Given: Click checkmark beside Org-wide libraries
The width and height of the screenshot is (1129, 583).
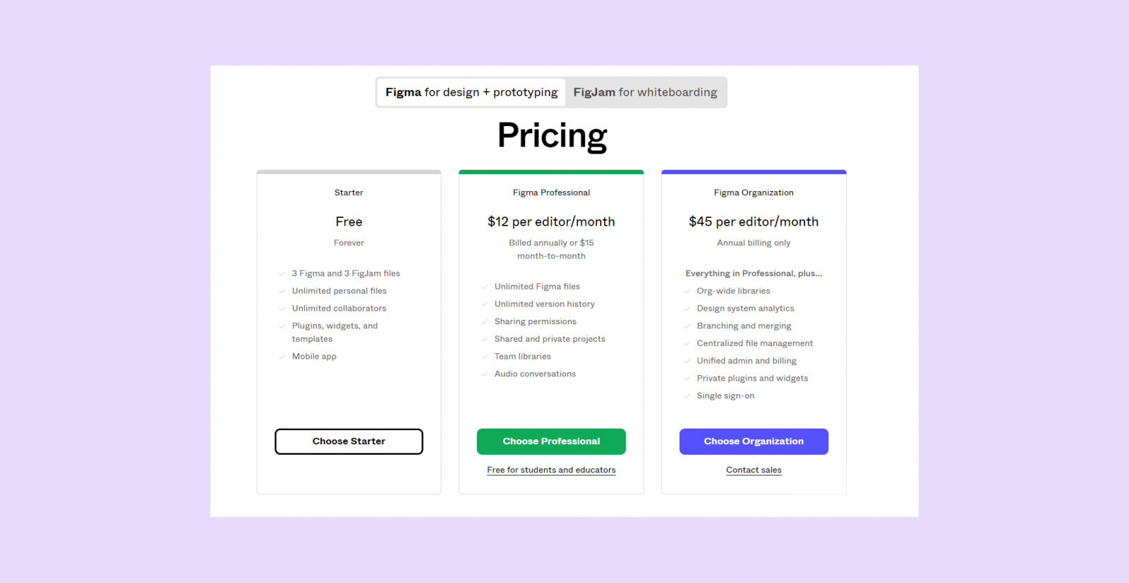Looking at the screenshot, I should click(687, 291).
